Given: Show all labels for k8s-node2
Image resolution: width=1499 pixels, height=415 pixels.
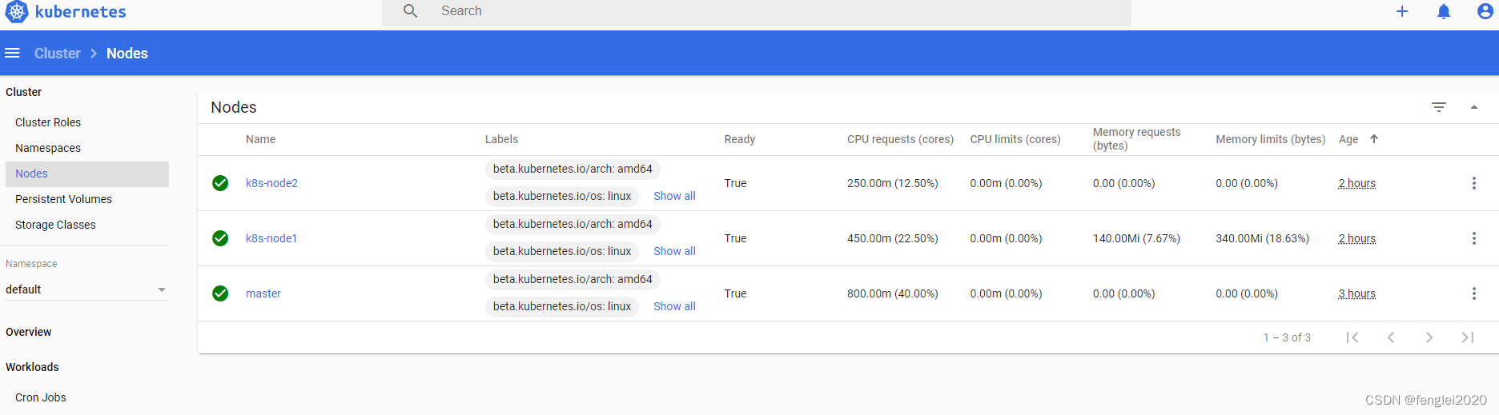Looking at the screenshot, I should coord(674,196).
